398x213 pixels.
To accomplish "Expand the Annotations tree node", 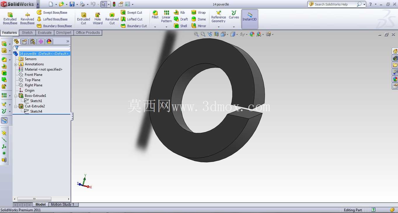I will (16, 64).
